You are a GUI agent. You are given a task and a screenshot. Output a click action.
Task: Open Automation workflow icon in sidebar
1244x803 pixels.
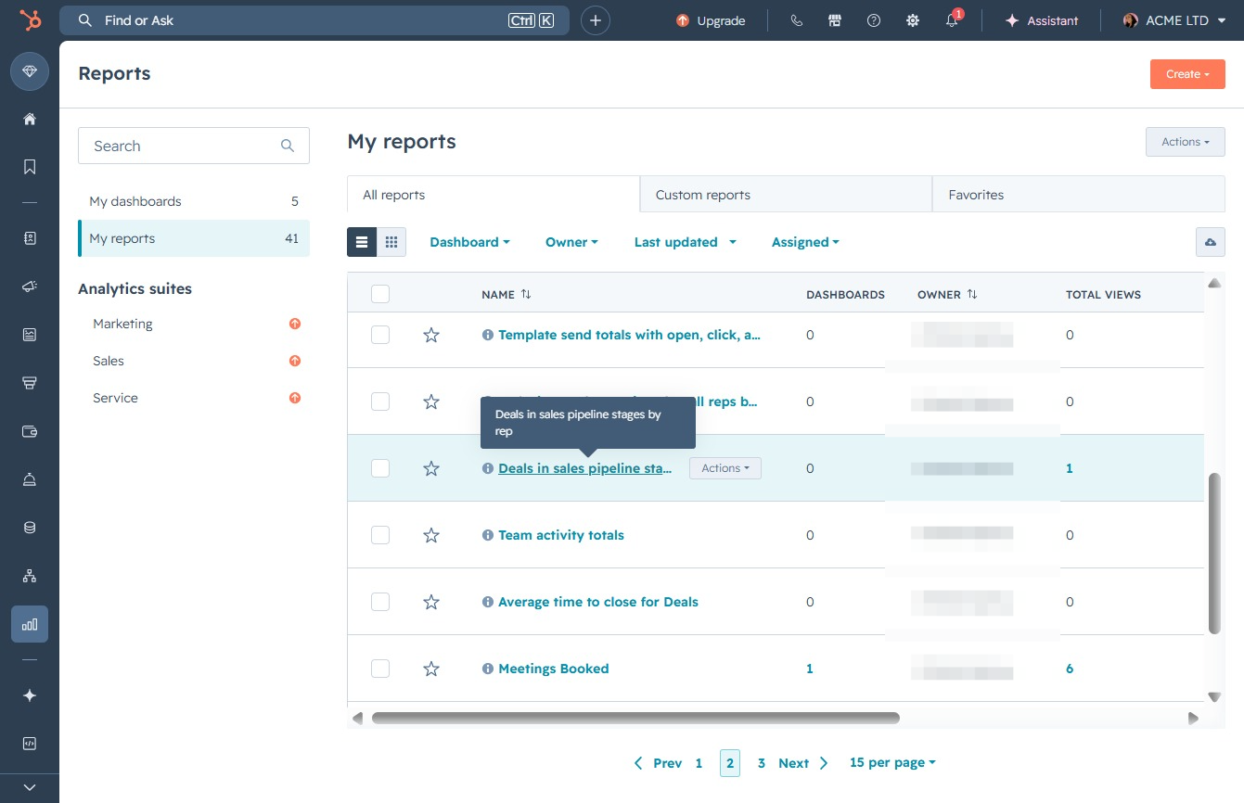click(30, 576)
